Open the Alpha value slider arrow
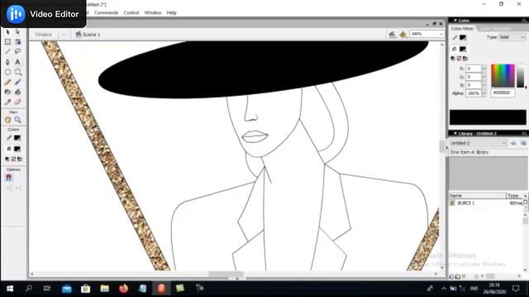 point(484,93)
